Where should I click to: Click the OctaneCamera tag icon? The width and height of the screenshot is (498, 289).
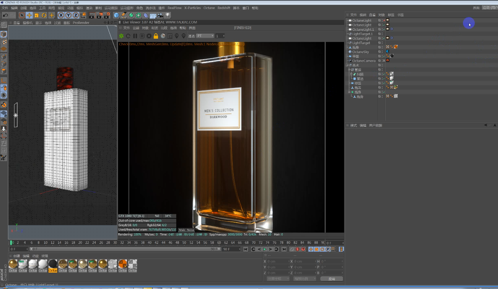pyautogui.click(x=388, y=60)
